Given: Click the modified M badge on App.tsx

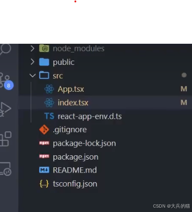Looking at the screenshot, I should (184, 89).
